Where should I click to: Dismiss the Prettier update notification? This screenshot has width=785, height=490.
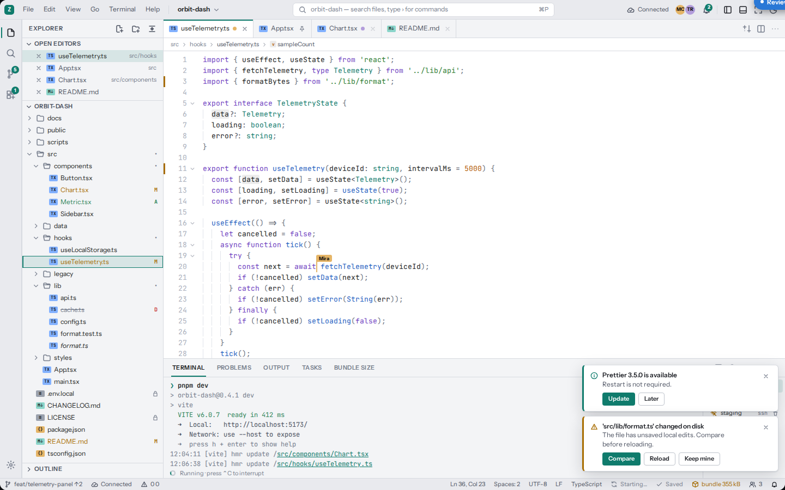click(x=766, y=376)
